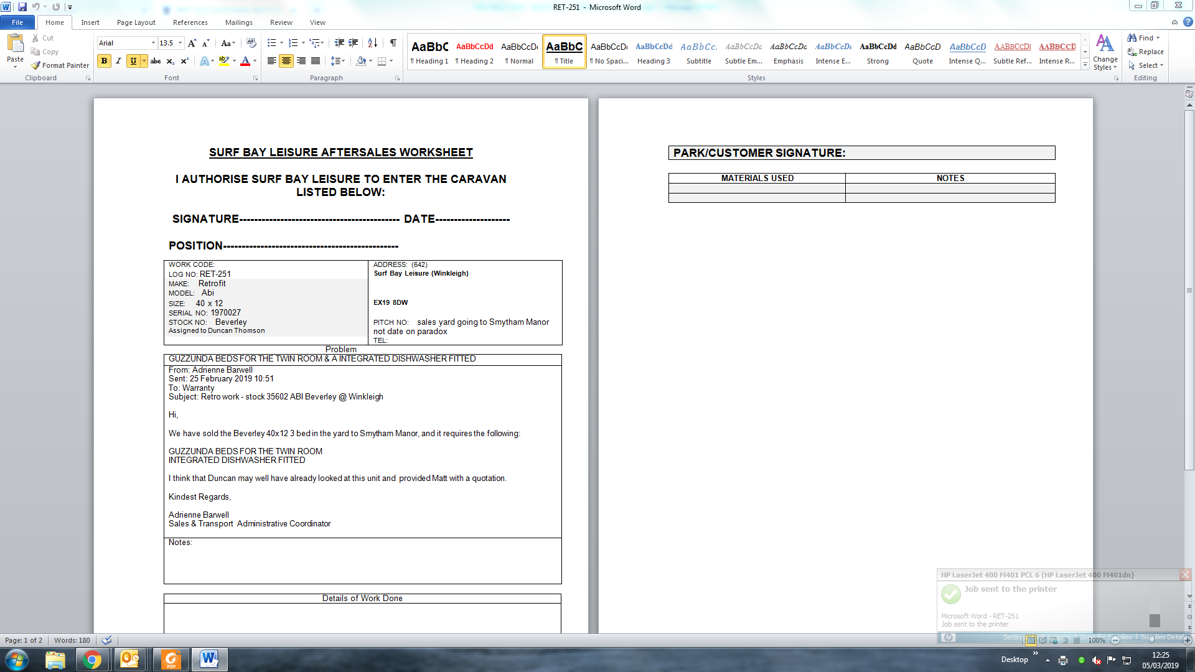Switch to the Page Layout tab
Screen dimensions: 1195x672
pyautogui.click(x=136, y=22)
